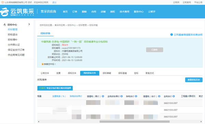Image resolution: width=205 pixels, height=124 pixels.
Task: Click info icon beside 除税合价 column
Action: tap(136, 96)
